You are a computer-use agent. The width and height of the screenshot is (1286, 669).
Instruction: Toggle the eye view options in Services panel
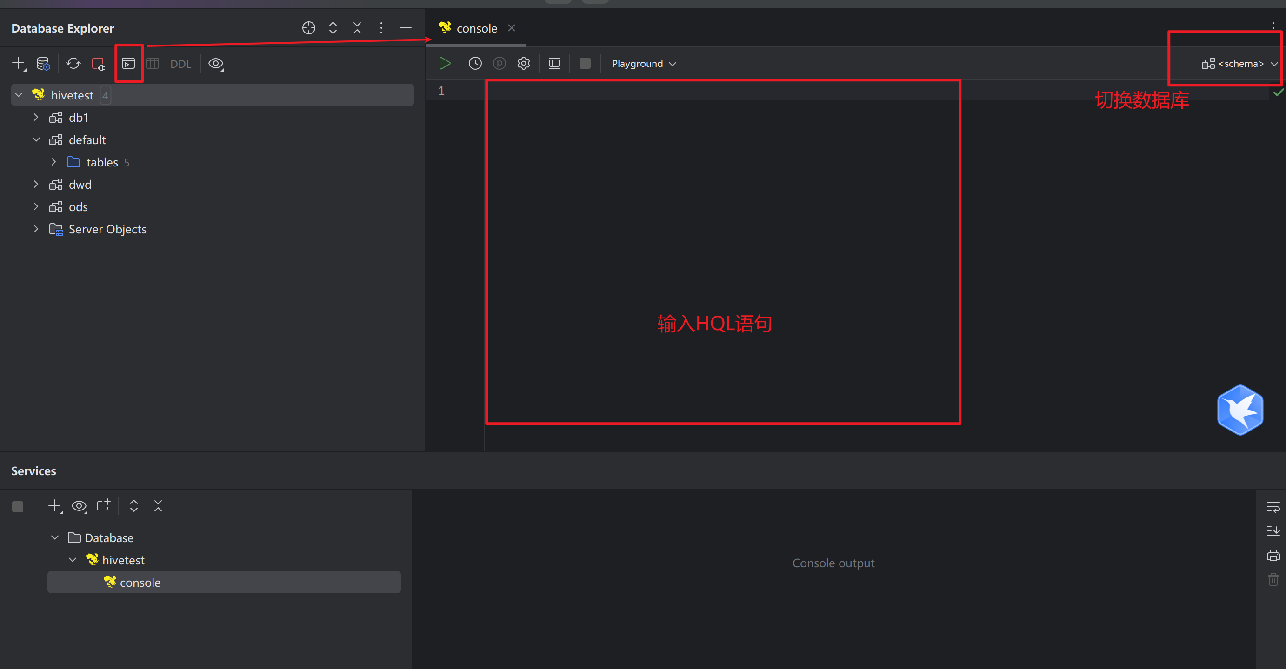(79, 506)
